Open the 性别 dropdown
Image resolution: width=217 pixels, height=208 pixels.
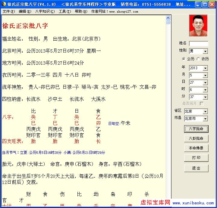[x=205, y=51]
